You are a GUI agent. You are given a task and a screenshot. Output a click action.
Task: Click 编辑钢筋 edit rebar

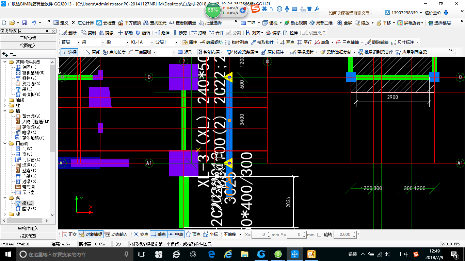211,42
